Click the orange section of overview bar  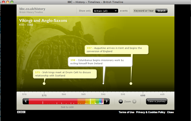click(81, 101)
